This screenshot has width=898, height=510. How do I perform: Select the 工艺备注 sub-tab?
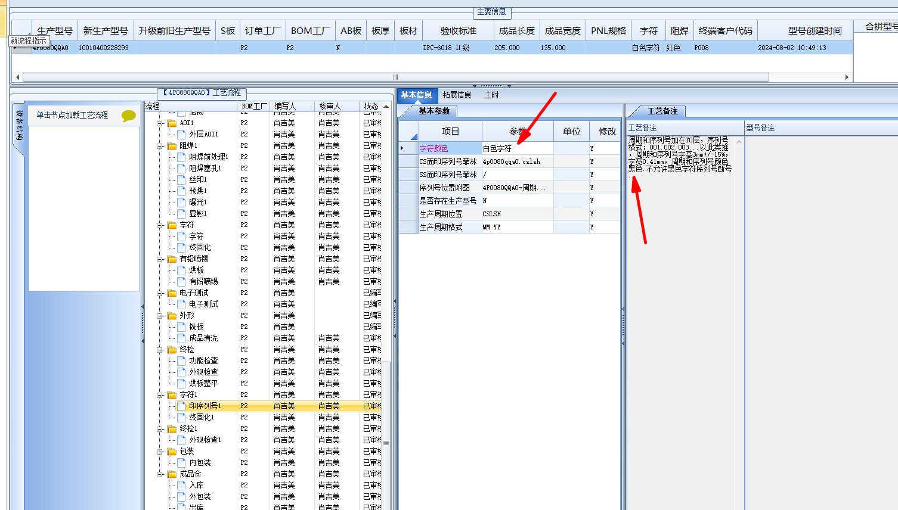tap(662, 111)
